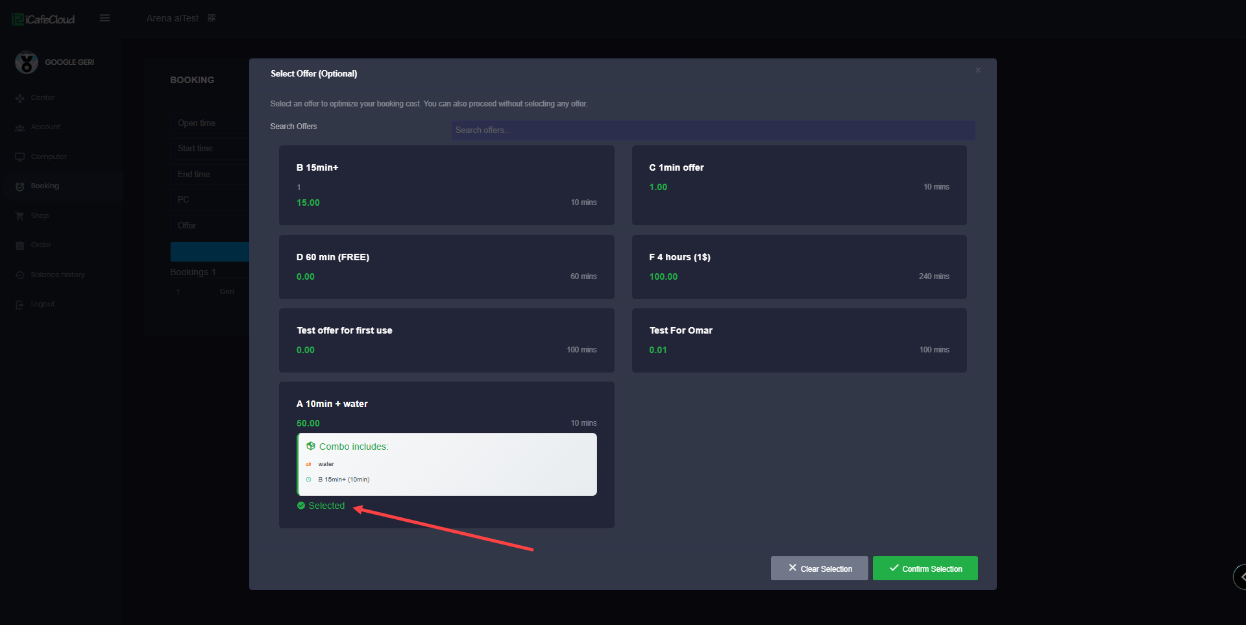Screen dimensions: 1246x625
Task: Choose the Test For Omar offer
Action: coord(799,340)
